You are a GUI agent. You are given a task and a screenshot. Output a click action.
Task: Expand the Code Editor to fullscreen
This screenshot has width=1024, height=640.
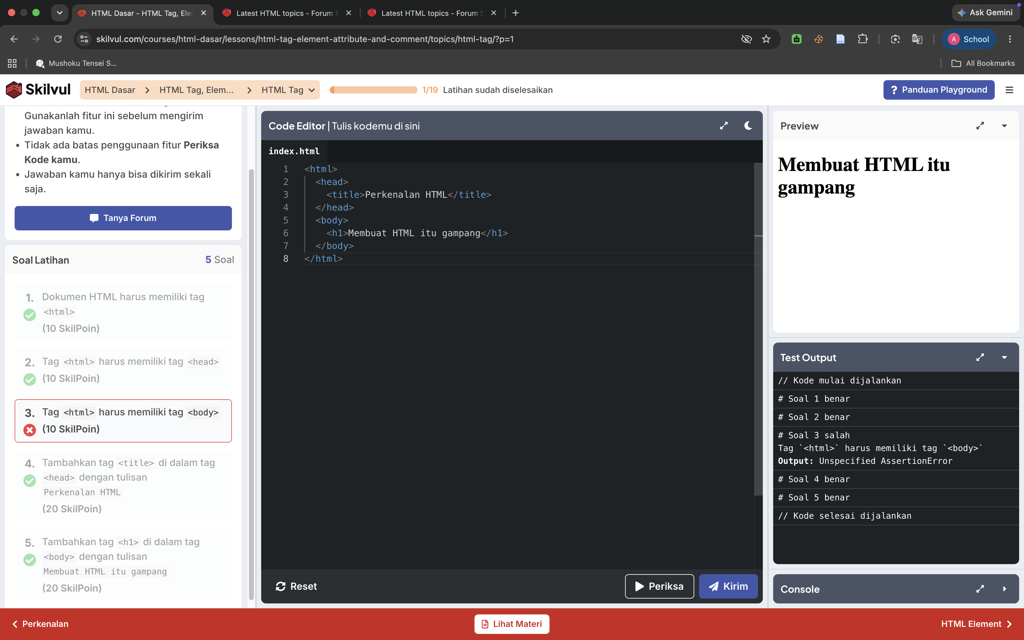pos(724,126)
